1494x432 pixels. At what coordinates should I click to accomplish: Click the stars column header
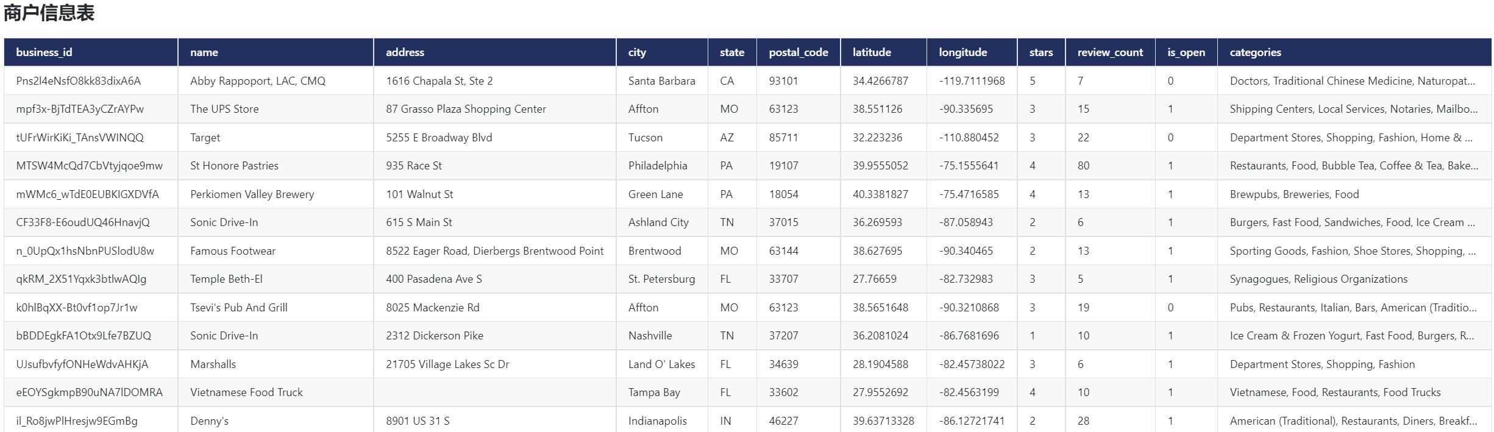point(1040,52)
